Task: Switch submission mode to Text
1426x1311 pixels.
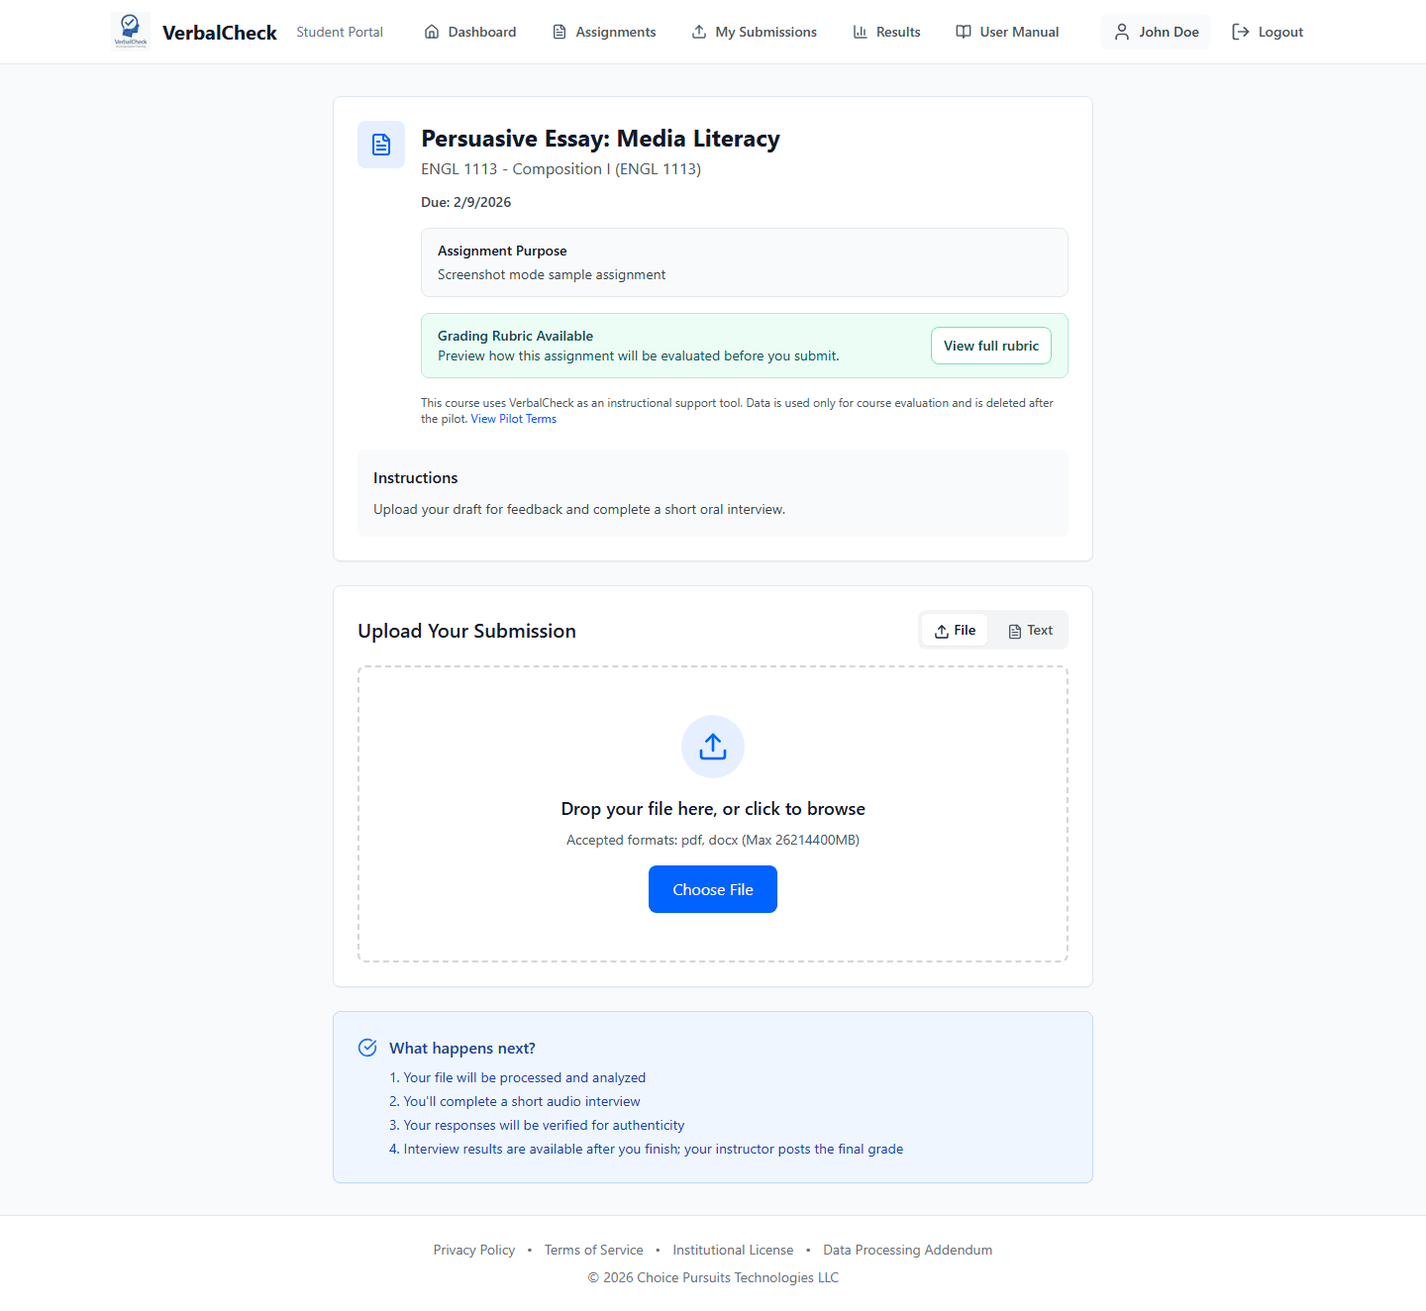Action: (x=1029, y=630)
